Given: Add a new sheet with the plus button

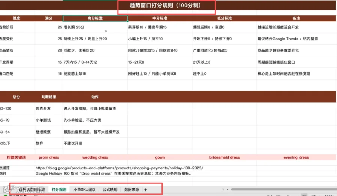Looking at the screenshot, I should pos(146,190).
